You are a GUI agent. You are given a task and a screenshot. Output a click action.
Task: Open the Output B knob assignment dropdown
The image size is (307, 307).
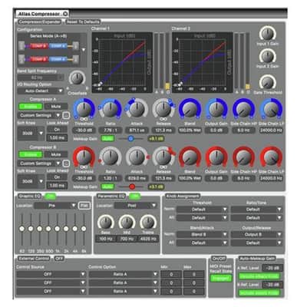coord(256,234)
